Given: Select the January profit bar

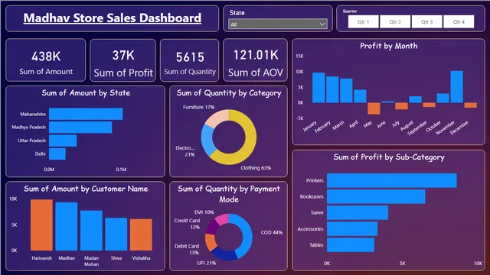Looking at the screenshot, I should click(x=318, y=88).
